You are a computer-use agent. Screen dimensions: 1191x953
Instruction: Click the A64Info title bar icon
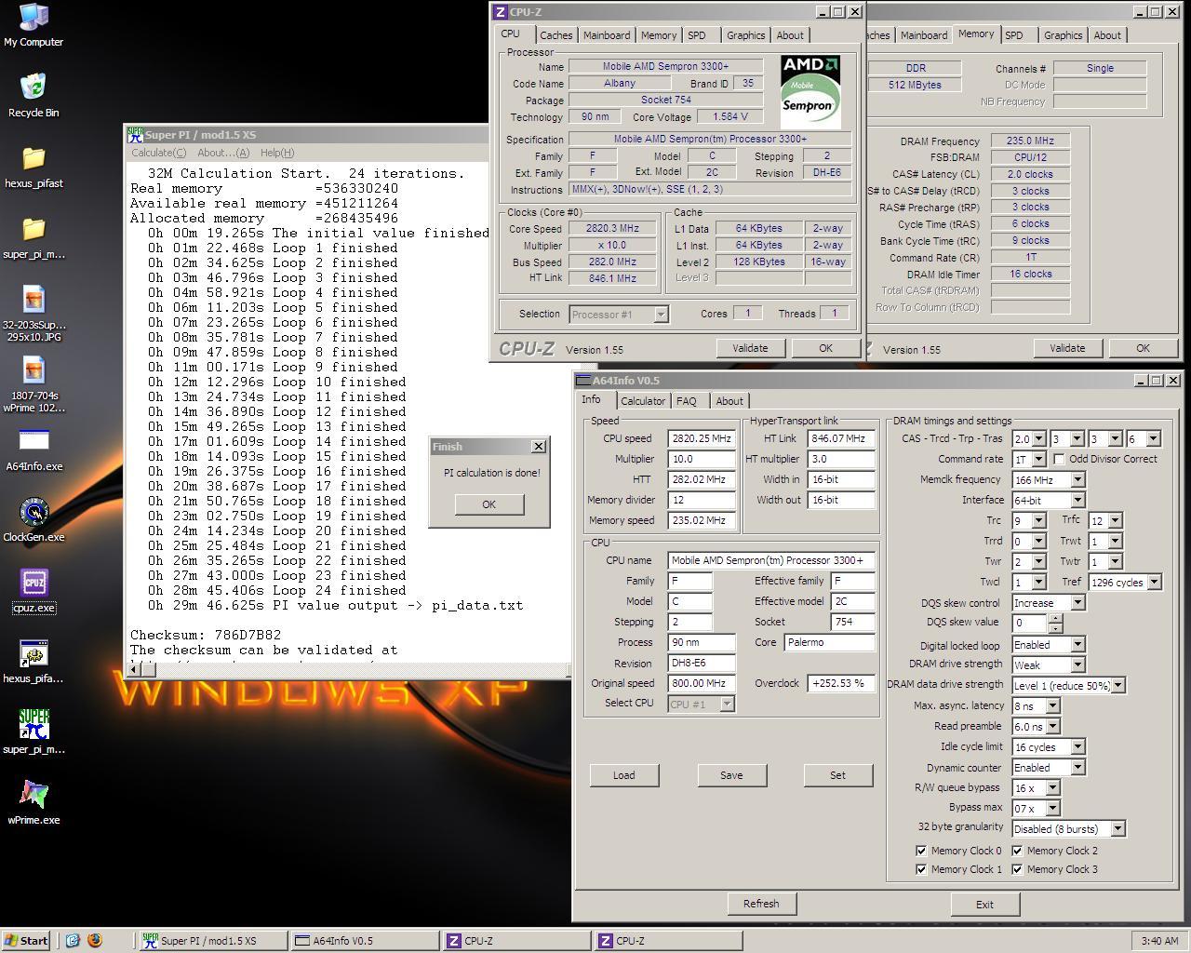coord(583,381)
